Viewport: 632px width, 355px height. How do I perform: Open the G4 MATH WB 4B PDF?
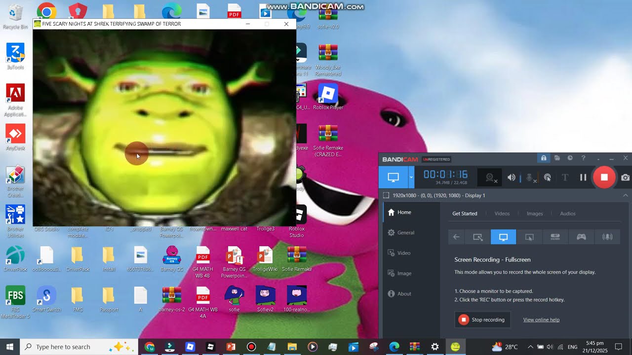coord(202,262)
